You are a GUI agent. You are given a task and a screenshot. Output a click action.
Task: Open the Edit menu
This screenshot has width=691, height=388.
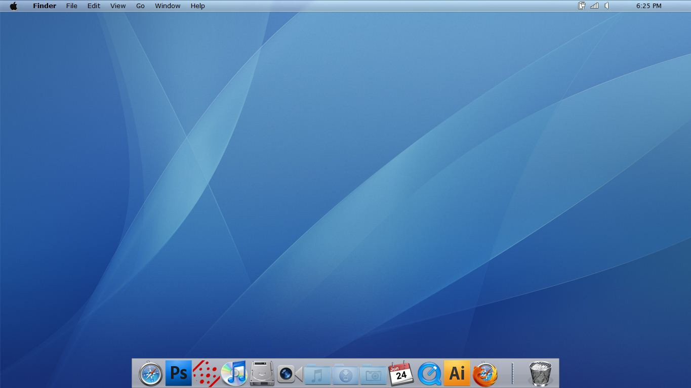coord(94,6)
